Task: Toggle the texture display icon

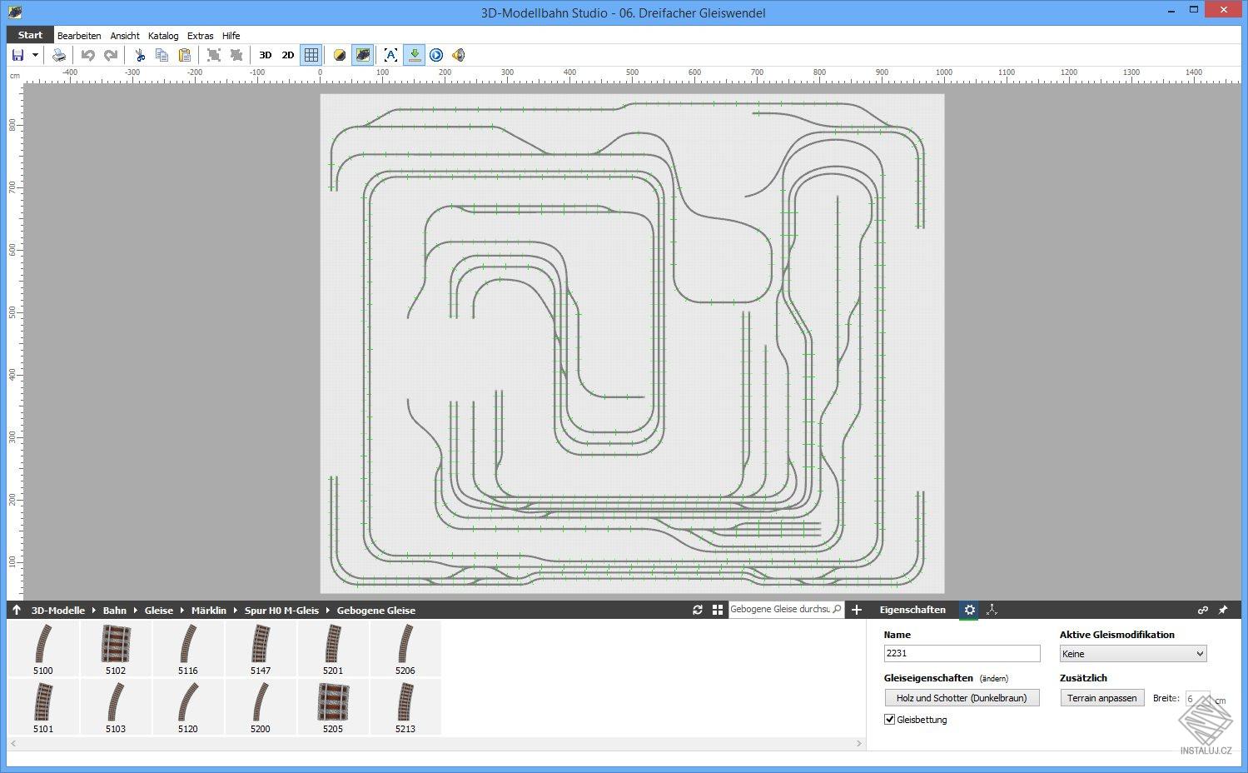Action: 363,55
